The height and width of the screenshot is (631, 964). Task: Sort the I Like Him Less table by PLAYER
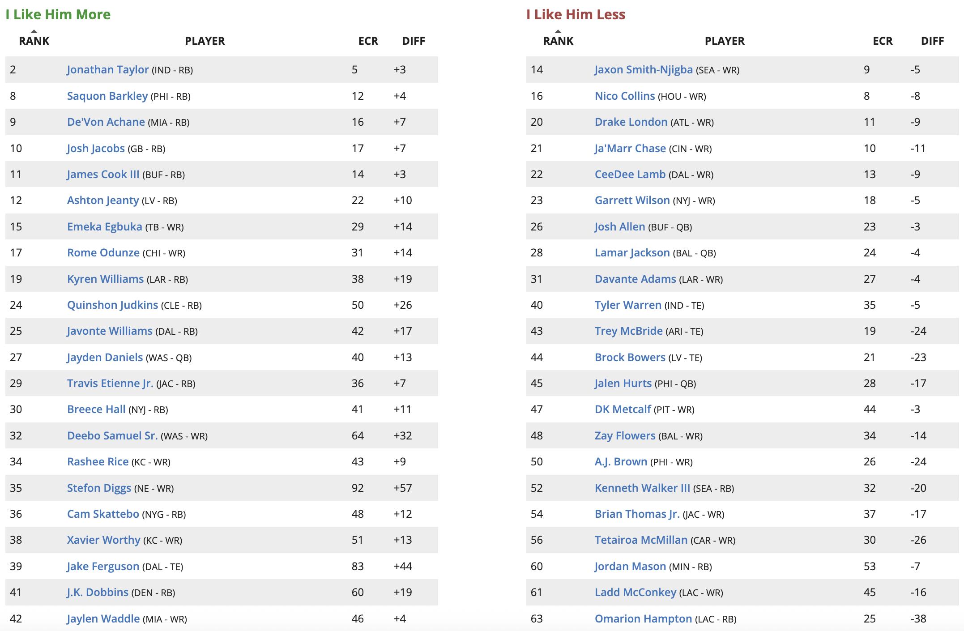[724, 41]
